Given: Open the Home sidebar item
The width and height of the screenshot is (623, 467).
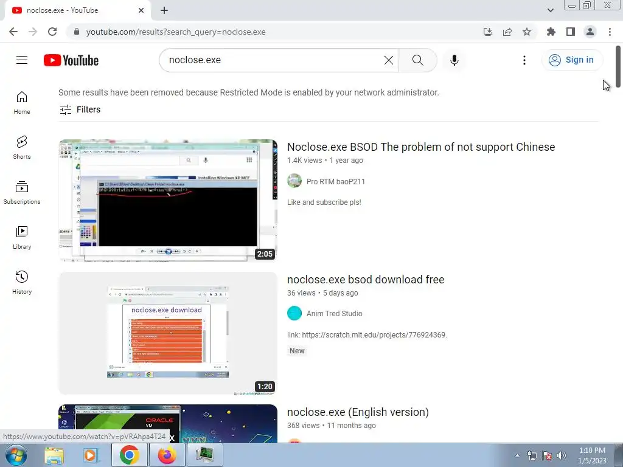Looking at the screenshot, I should (22, 103).
